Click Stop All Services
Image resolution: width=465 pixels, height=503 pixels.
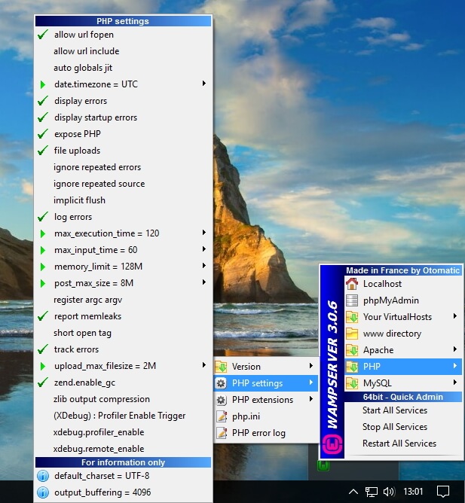[394, 427]
